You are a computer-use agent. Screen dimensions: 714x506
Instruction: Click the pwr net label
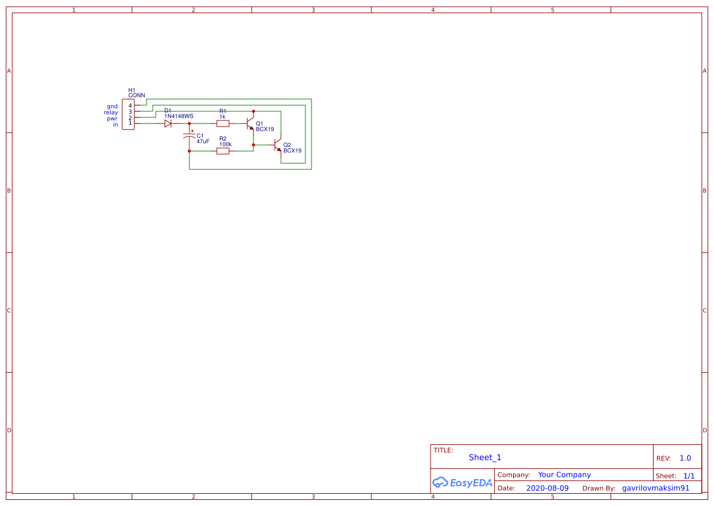click(112, 119)
